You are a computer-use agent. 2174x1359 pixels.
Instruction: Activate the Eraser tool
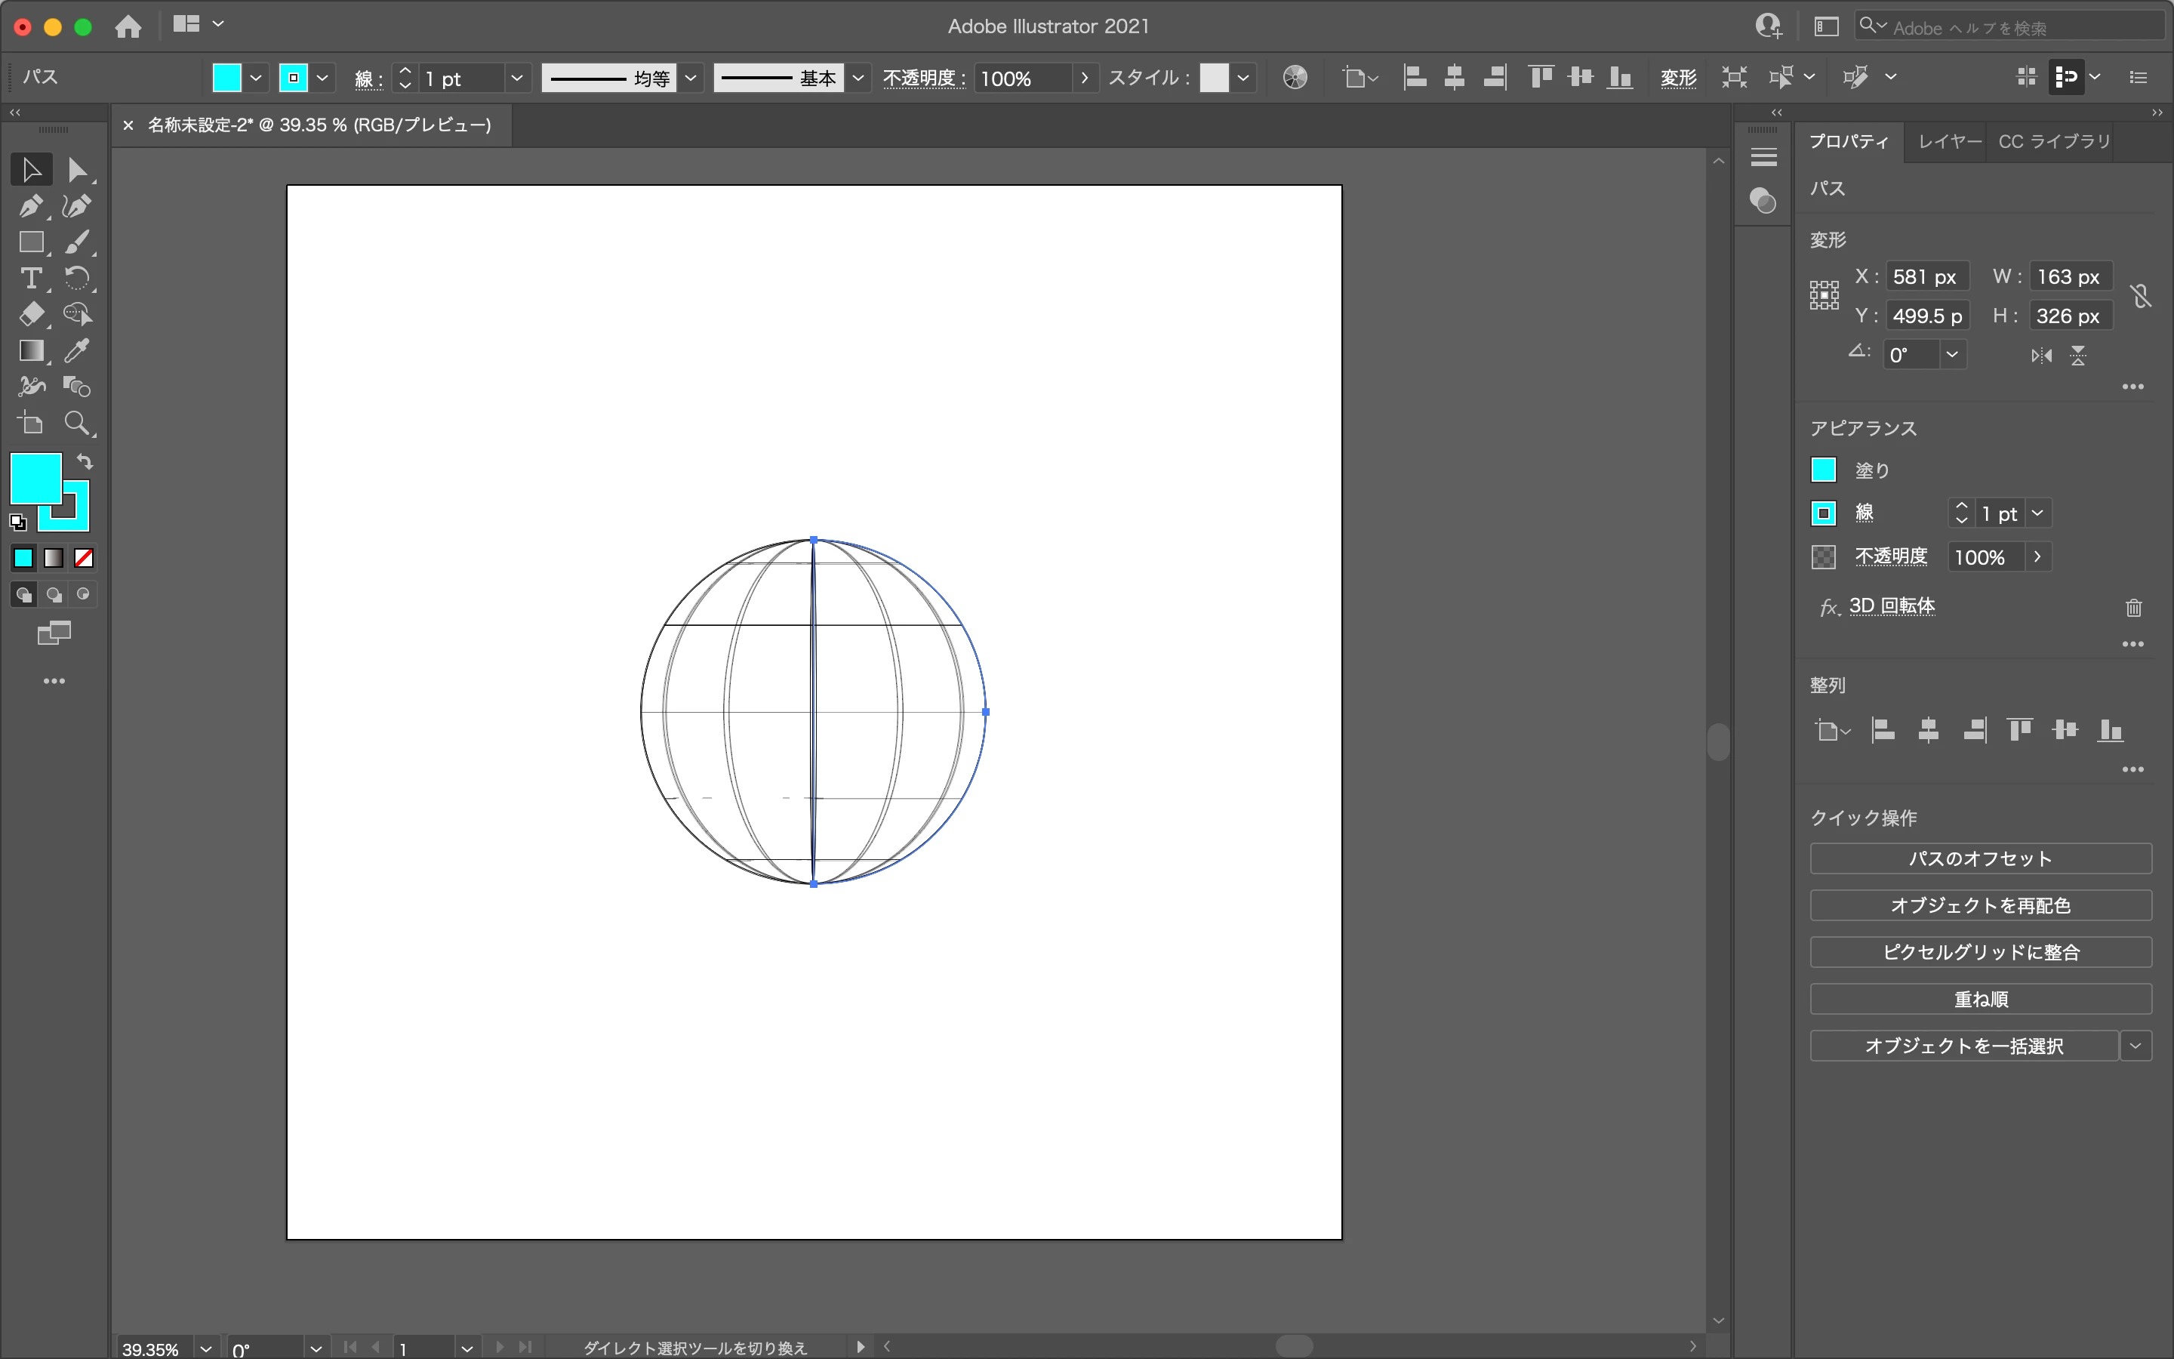[x=30, y=315]
